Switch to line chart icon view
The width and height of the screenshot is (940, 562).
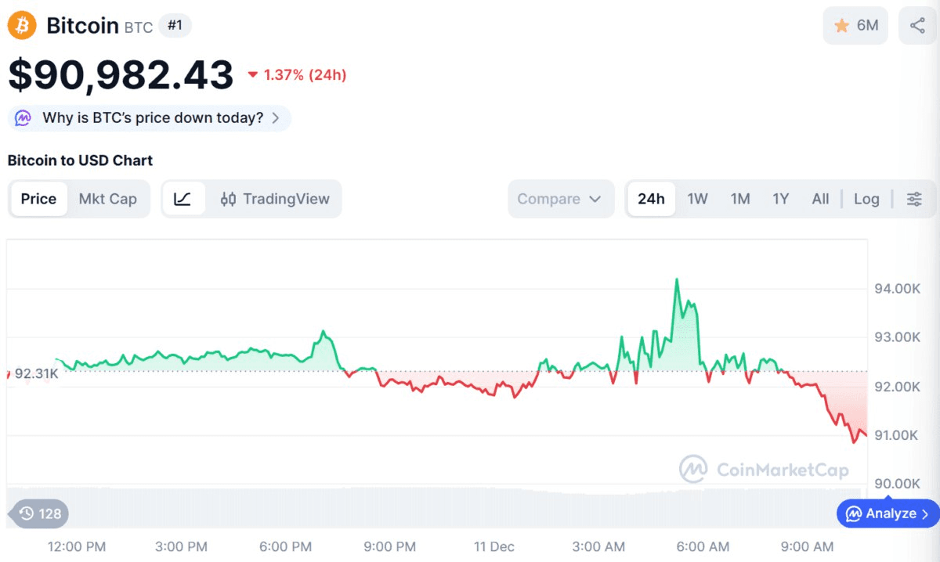[x=183, y=199]
